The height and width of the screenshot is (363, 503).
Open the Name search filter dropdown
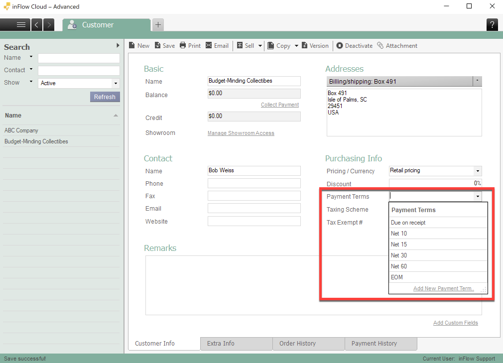tap(31, 57)
